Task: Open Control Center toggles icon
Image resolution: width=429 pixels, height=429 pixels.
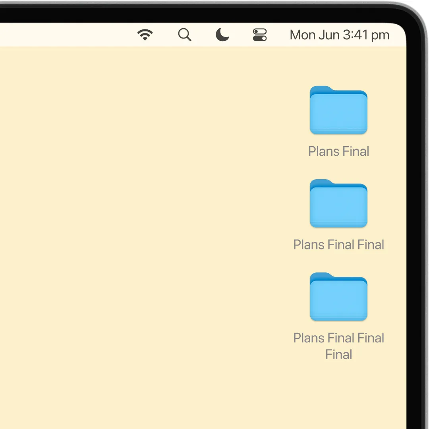Action: (x=260, y=35)
